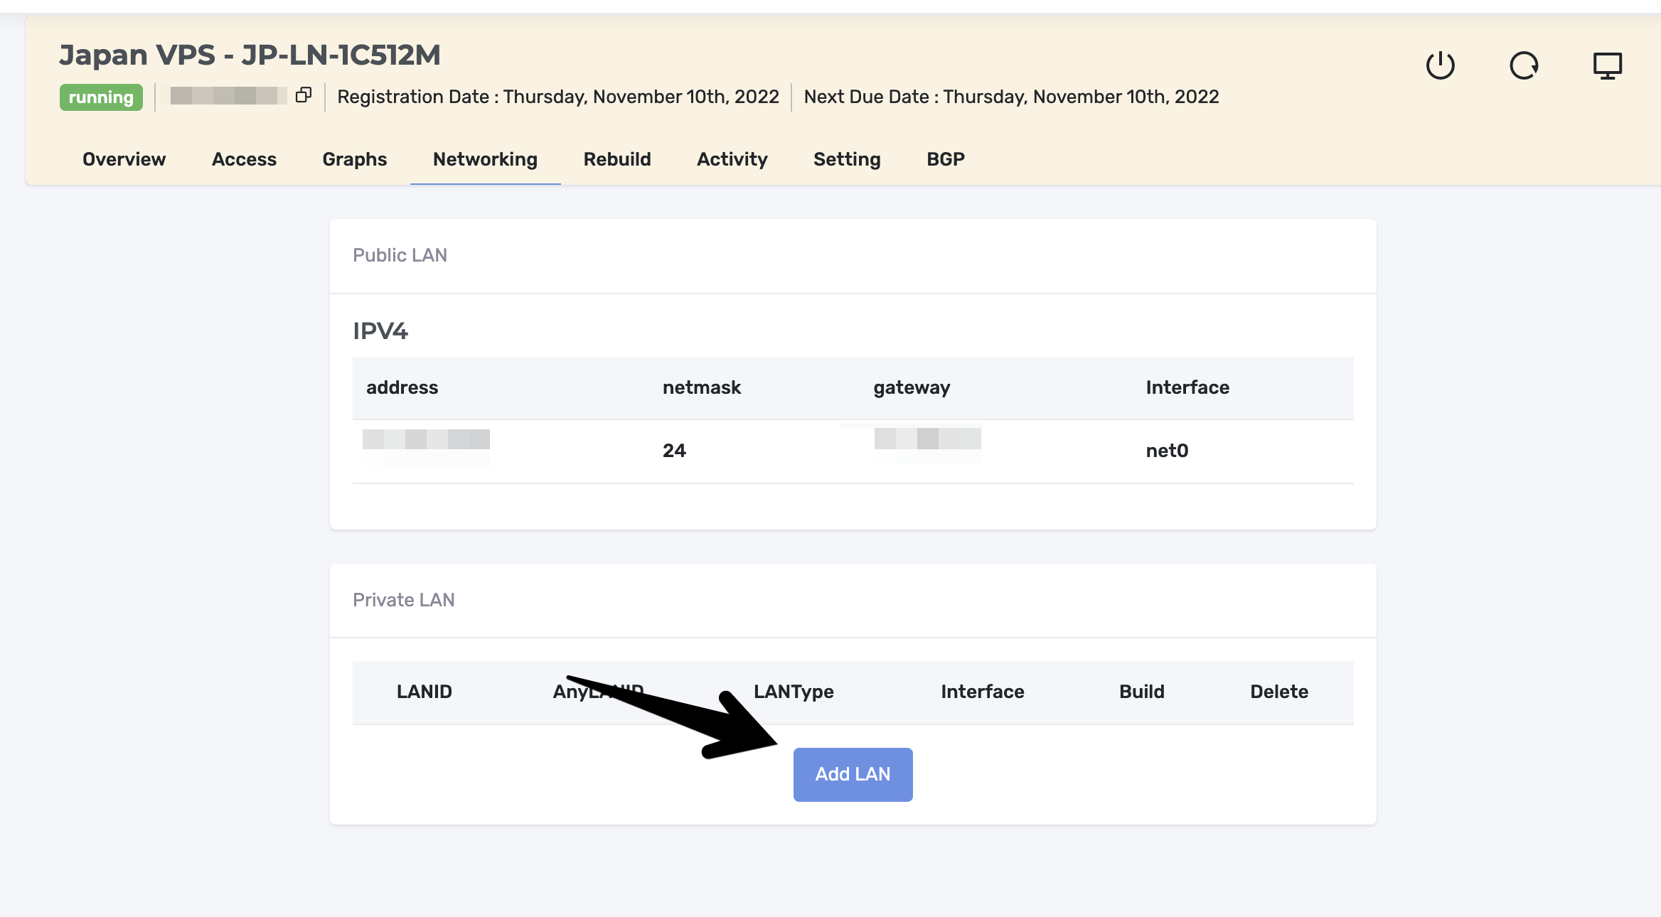1661x917 pixels.
Task: Click the green running status badge
Action: point(101,97)
